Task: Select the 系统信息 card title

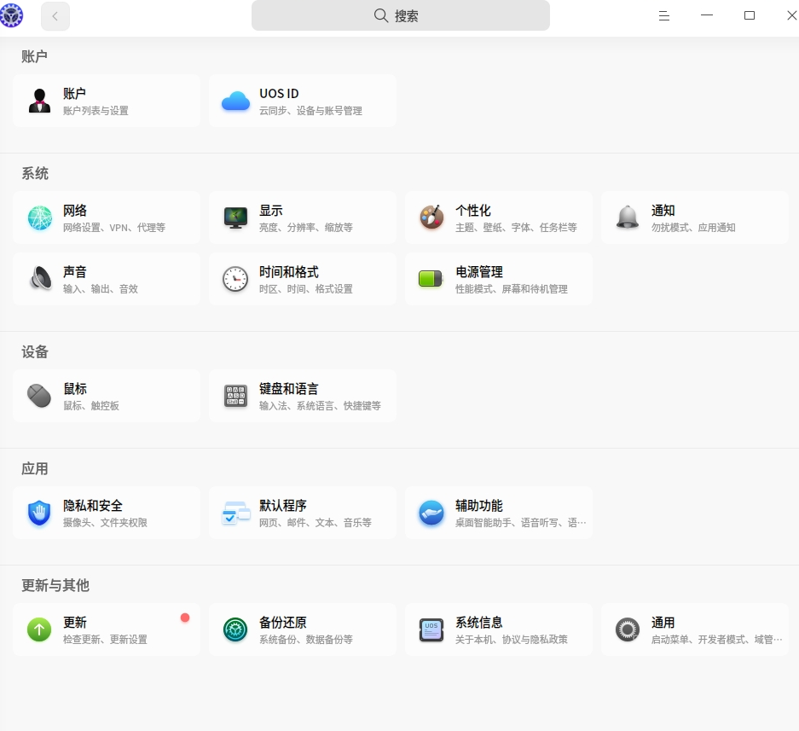Action: coord(479,623)
